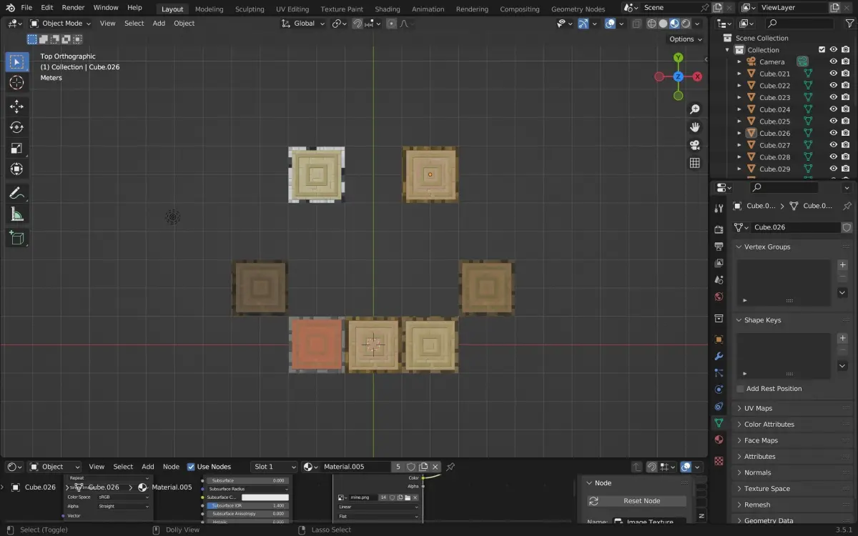Open the Global transform orientation dropdown
858x536 pixels.
[x=304, y=24]
